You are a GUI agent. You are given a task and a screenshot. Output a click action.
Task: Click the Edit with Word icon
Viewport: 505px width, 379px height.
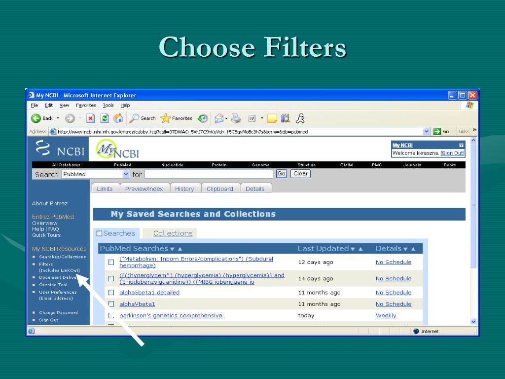click(x=252, y=118)
